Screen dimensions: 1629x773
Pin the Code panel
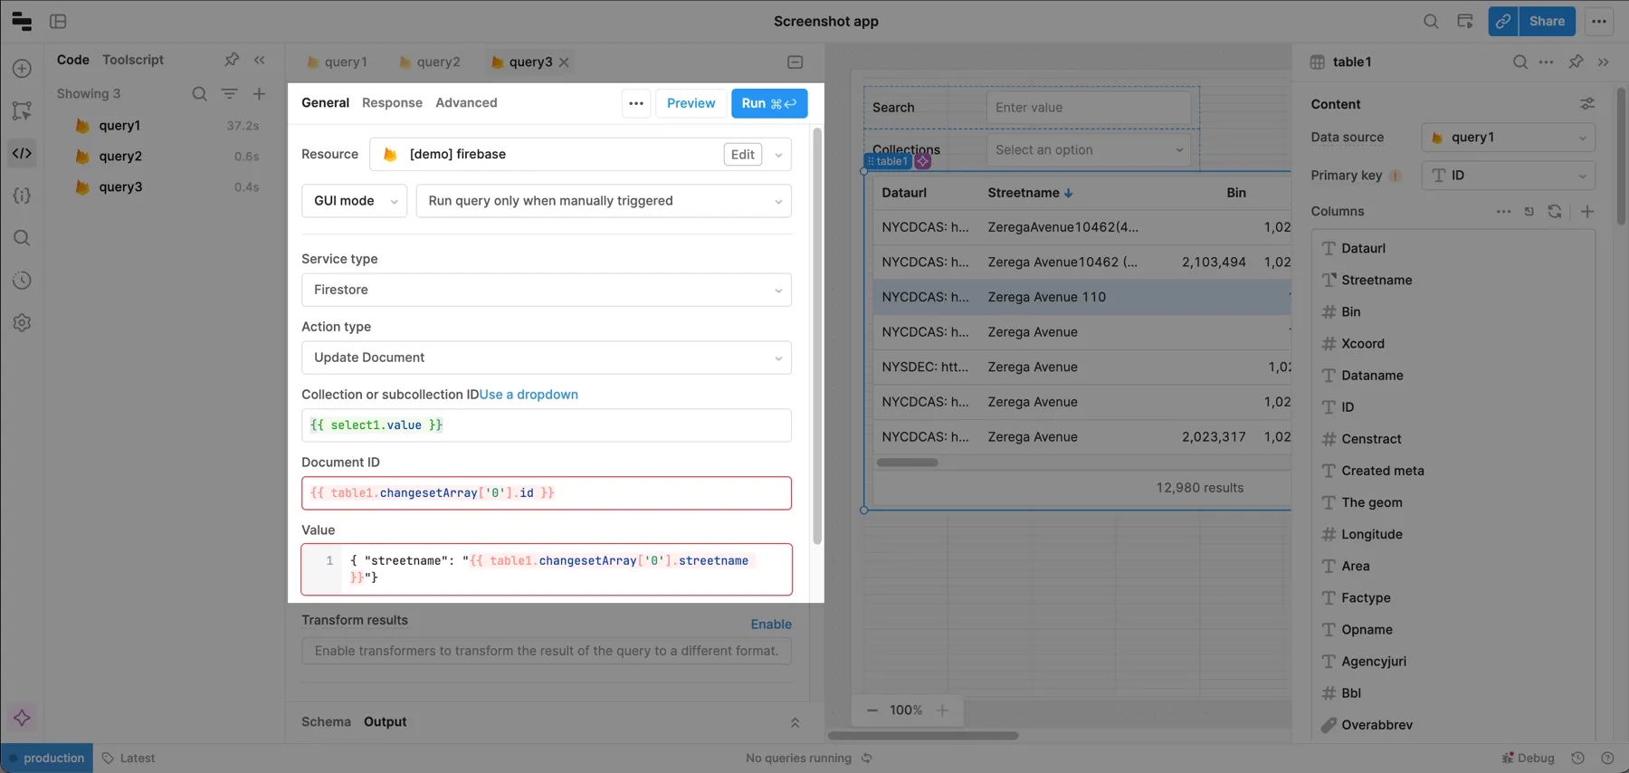pos(232,60)
